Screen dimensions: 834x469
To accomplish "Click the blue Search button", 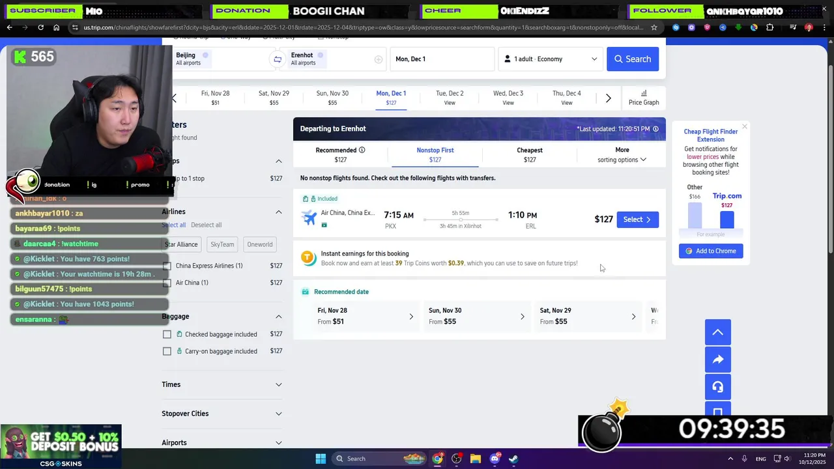I will coord(633,59).
